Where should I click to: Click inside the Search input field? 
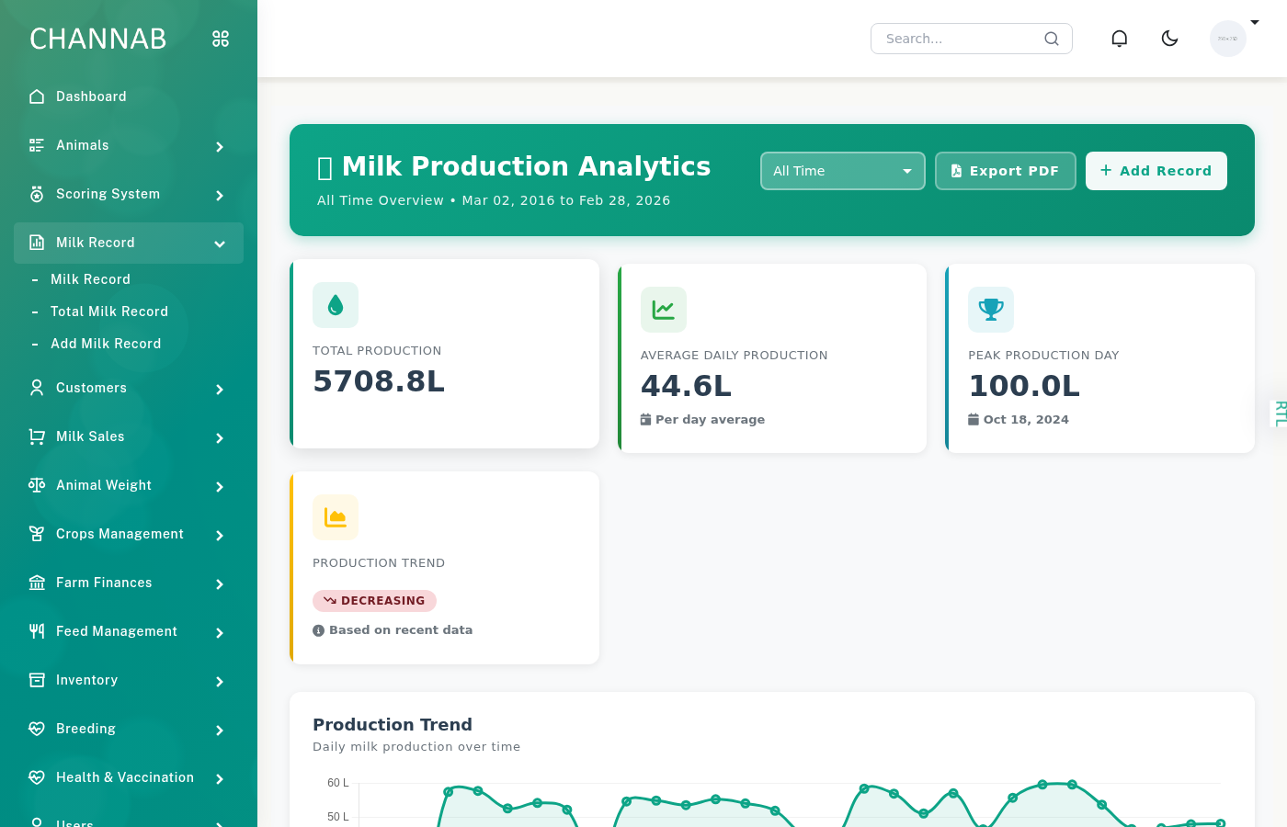pyautogui.click(x=956, y=39)
